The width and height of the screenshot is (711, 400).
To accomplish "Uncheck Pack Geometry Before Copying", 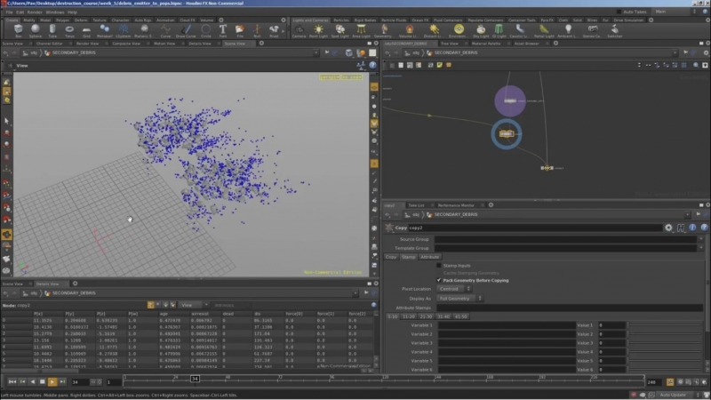I will [438, 280].
